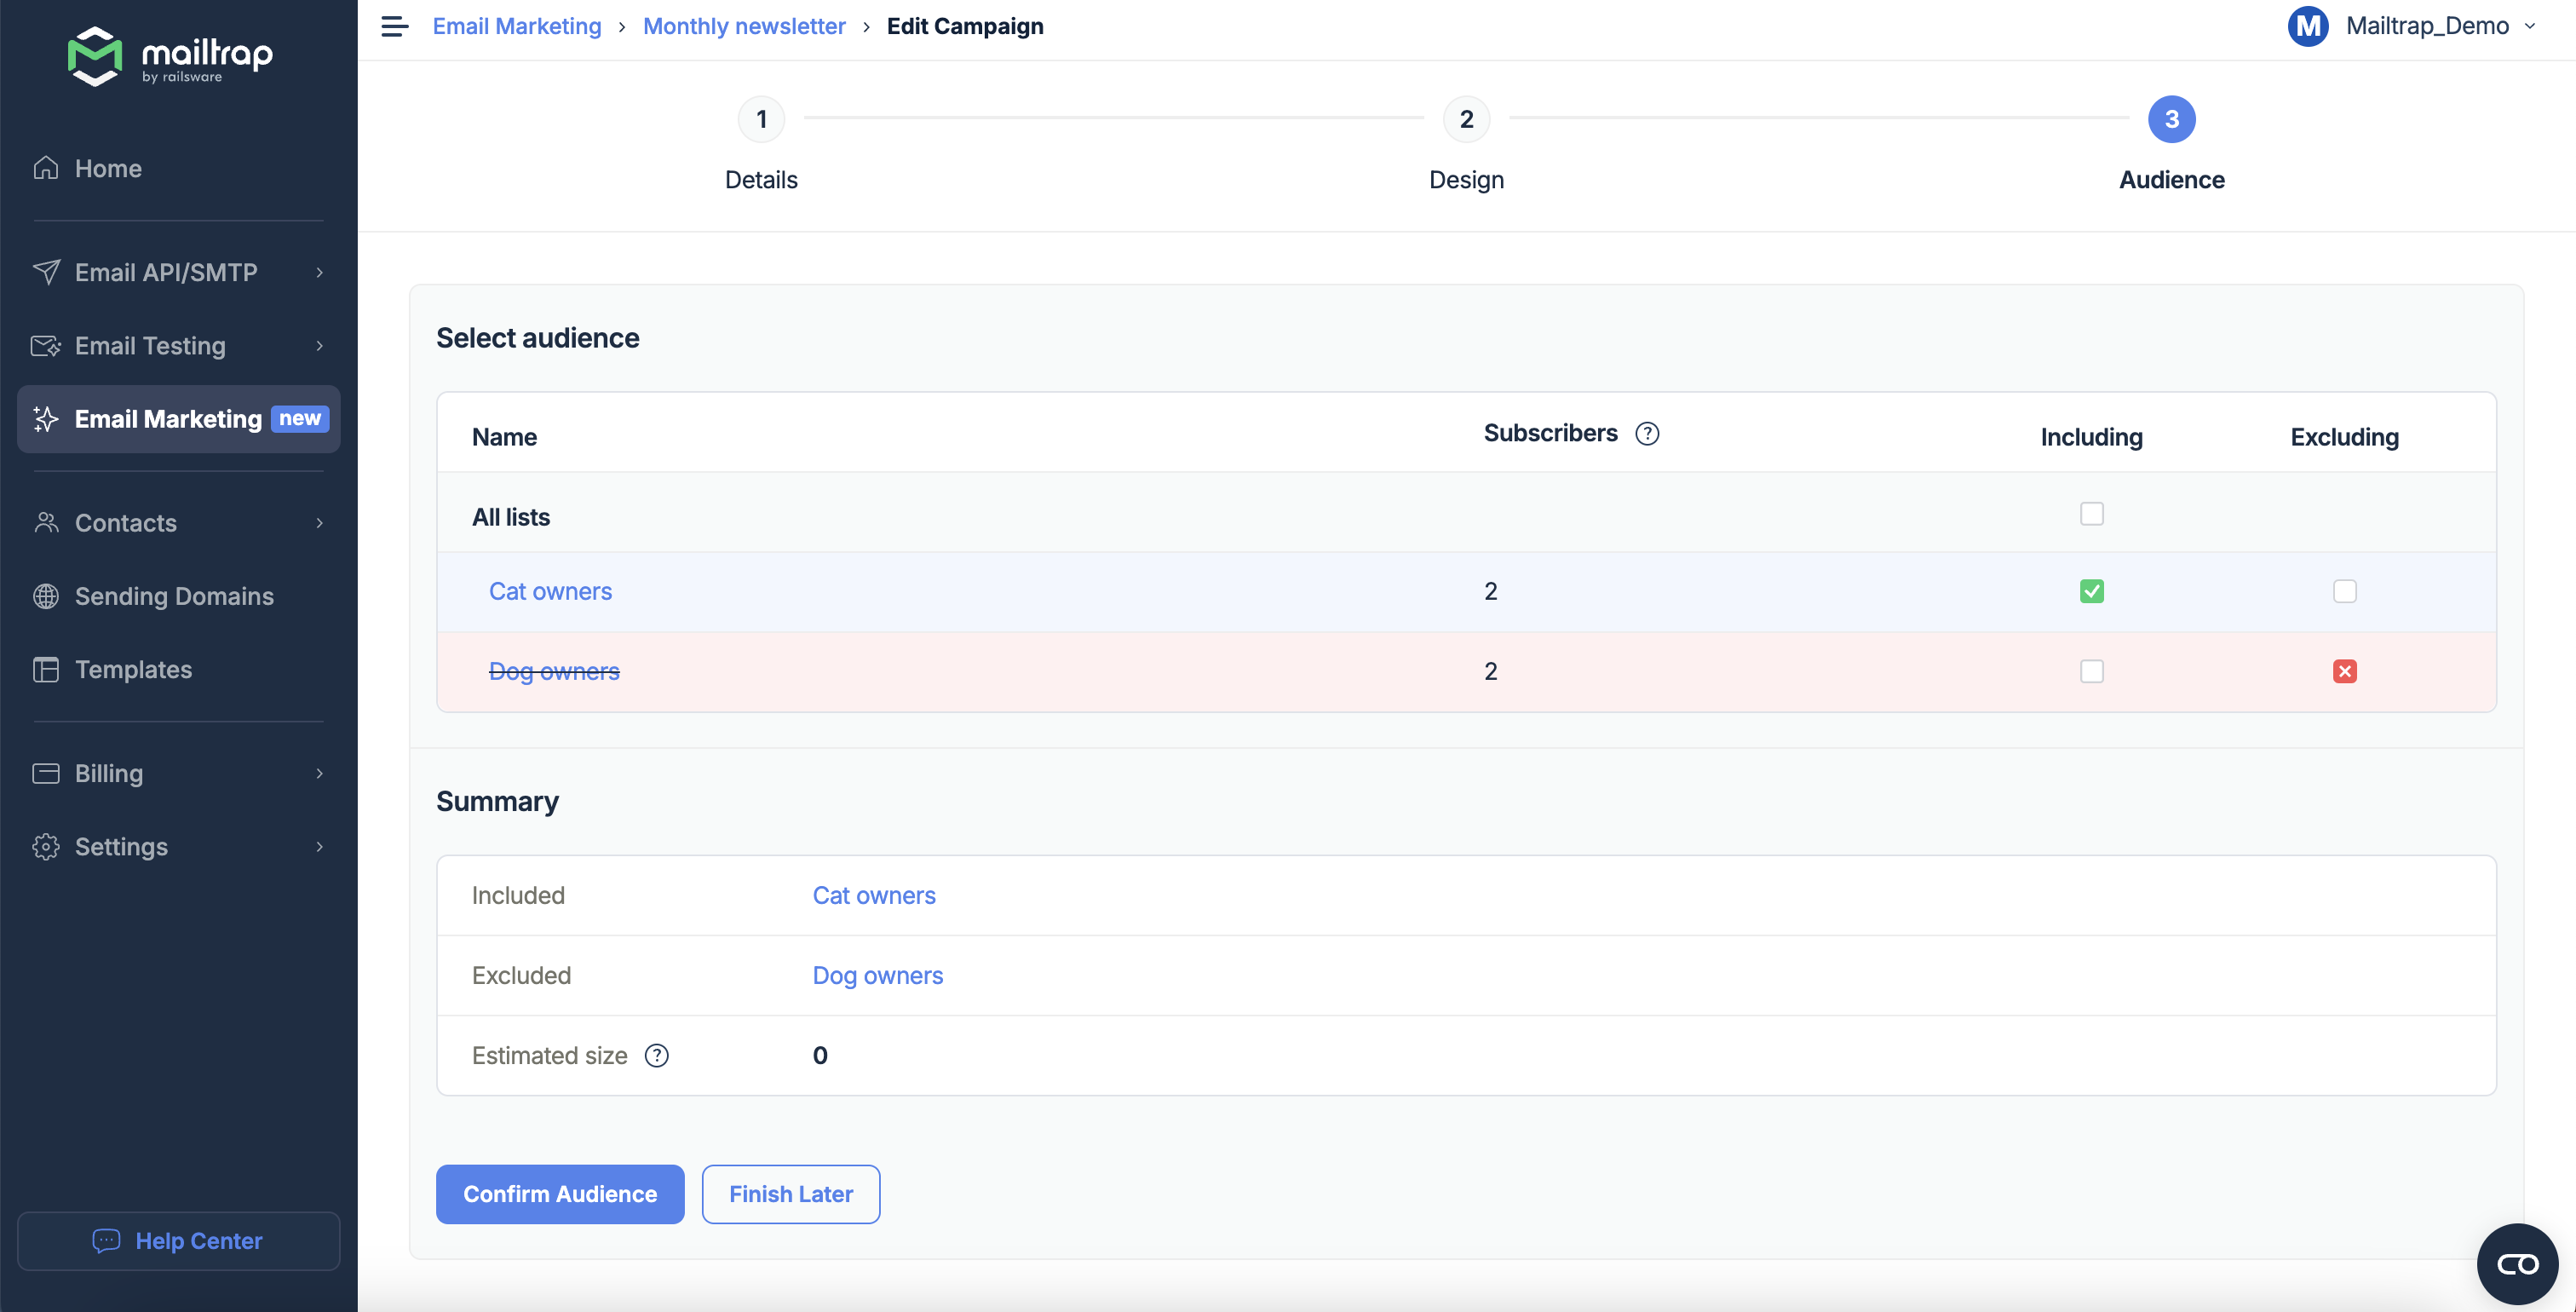Open Monthly newsletter breadcrumb

click(x=744, y=26)
